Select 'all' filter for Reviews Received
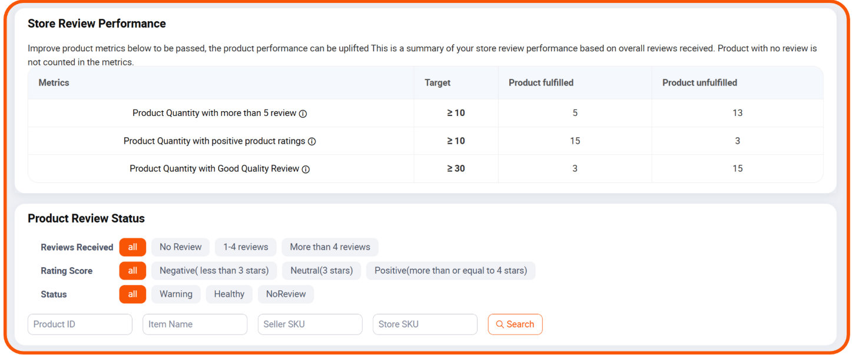The image size is (852, 355). [132, 247]
